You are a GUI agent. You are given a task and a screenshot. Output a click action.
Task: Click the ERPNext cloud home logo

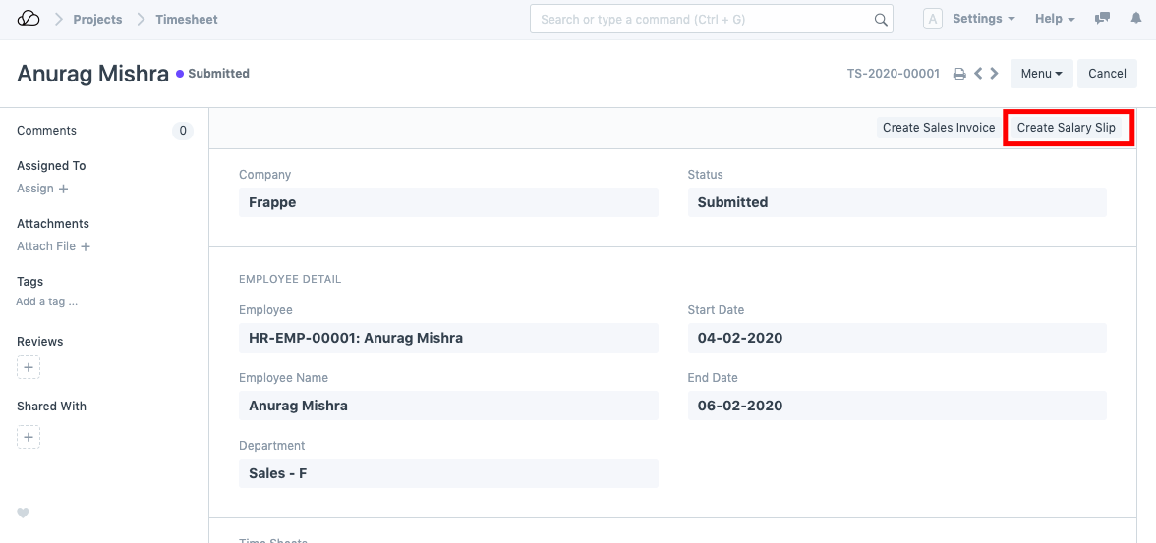point(29,19)
